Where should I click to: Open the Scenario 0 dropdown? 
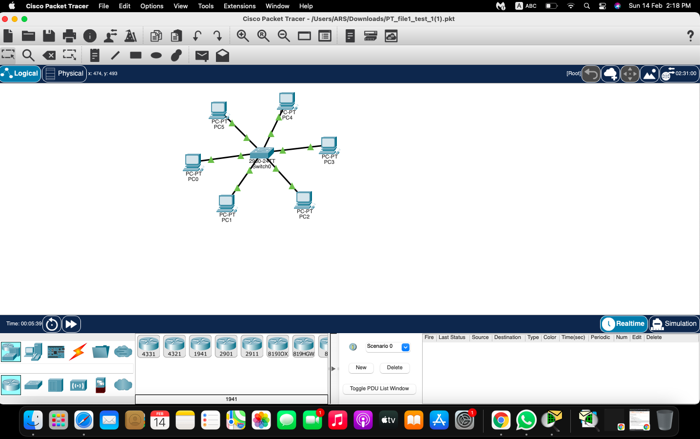click(388, 347)
